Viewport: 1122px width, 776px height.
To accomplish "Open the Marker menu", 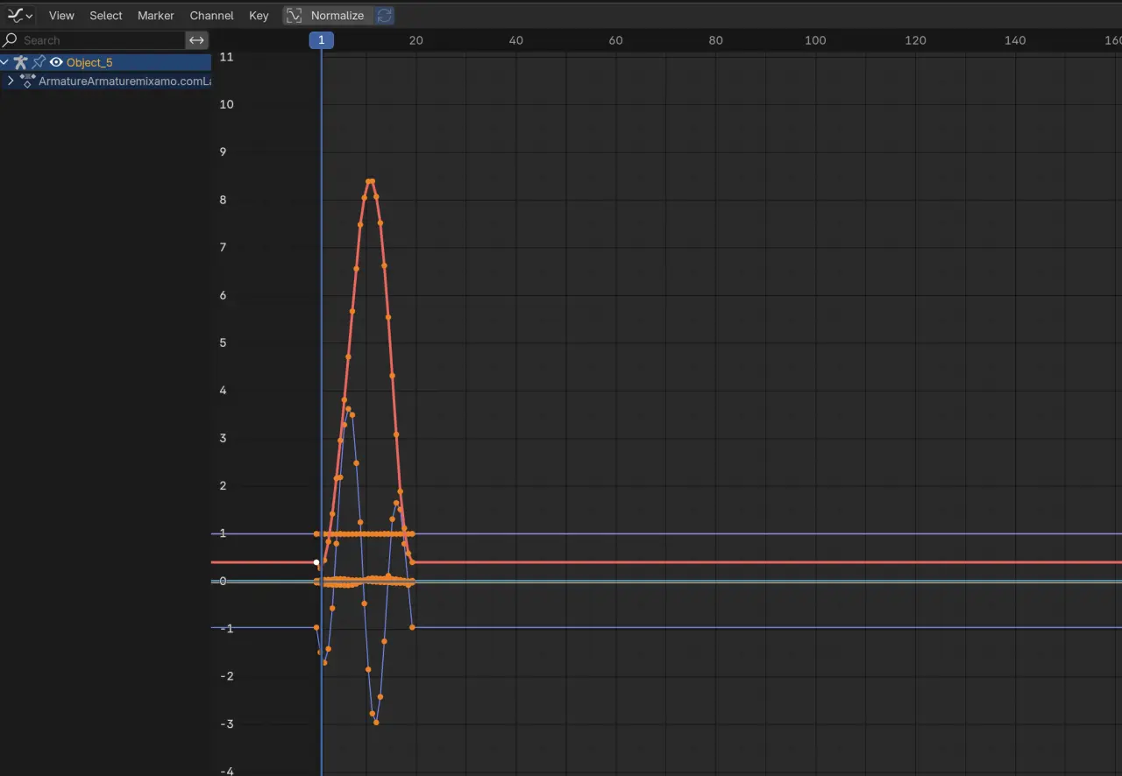I will click(x=156, y=16).
